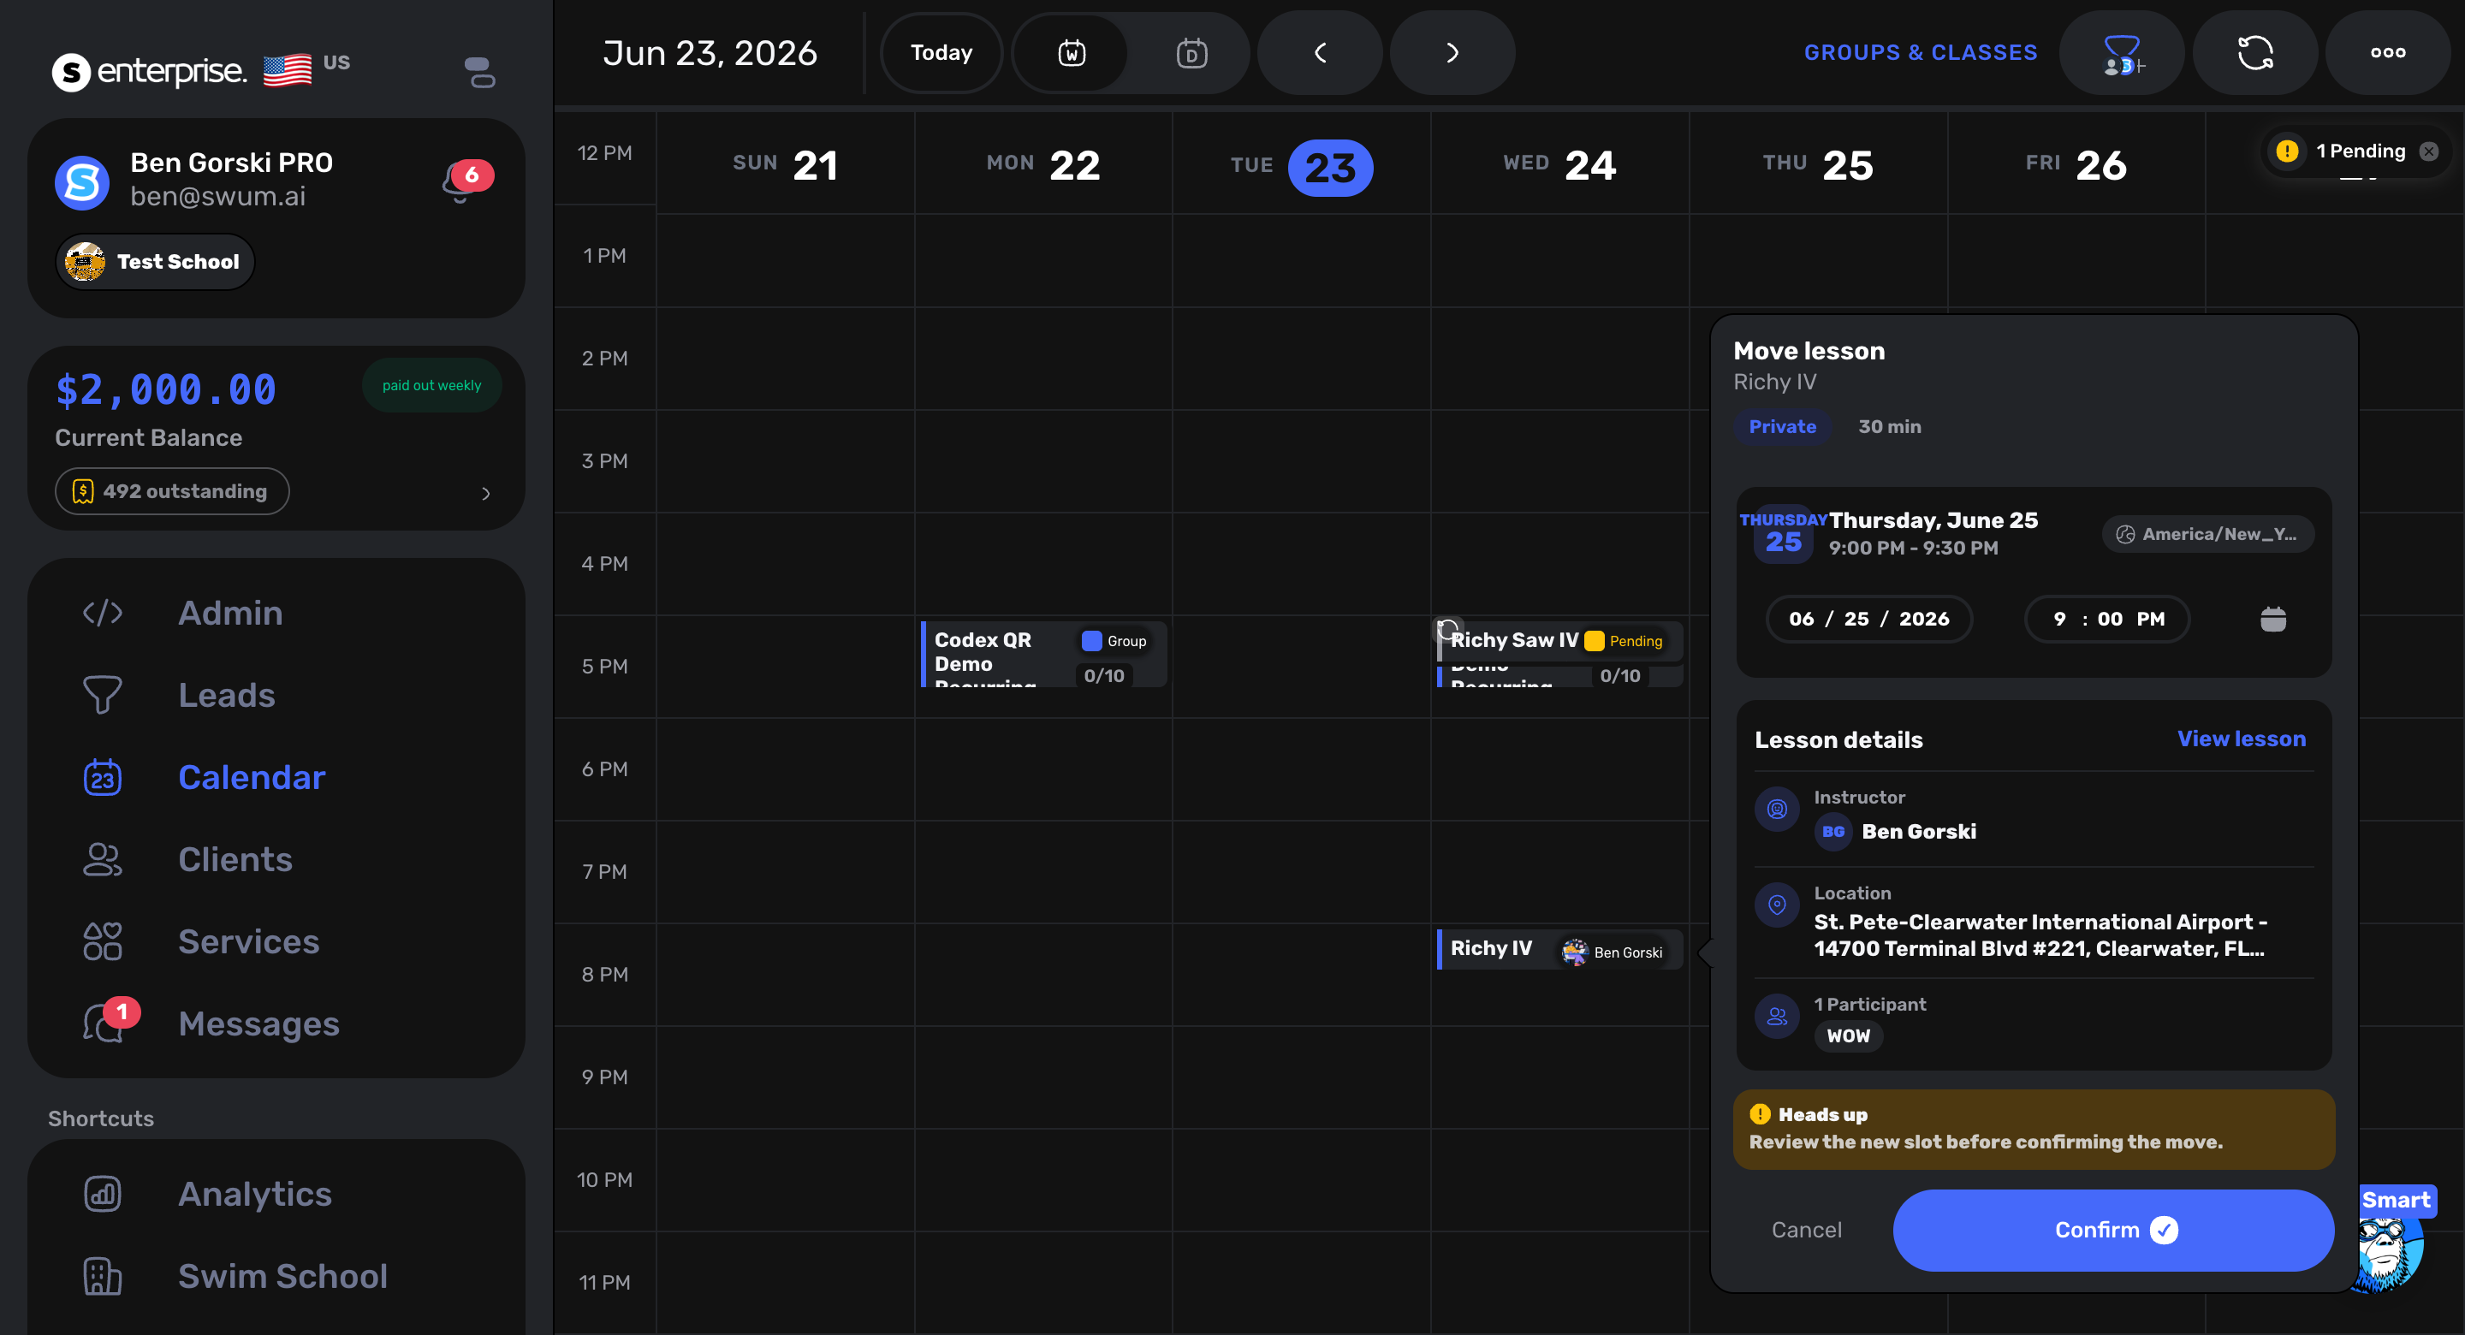Select the WOW participant chip

click(x=1848, y=1035)
